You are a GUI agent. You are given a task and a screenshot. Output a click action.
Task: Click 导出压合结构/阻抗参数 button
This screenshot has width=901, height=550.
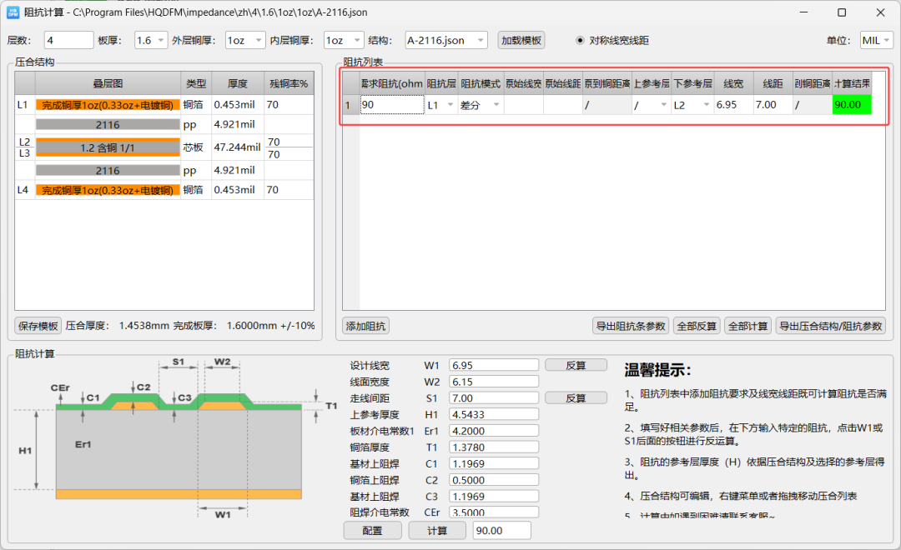point(830,326)
